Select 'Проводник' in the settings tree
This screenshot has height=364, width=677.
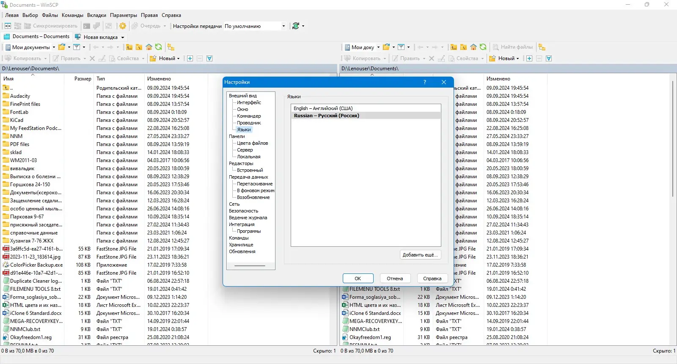point(249,123)
